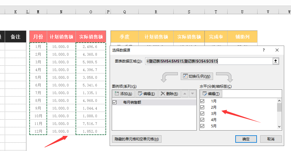291x151 pixels.
Task: Select column header N
Action: tap(61, 12)
